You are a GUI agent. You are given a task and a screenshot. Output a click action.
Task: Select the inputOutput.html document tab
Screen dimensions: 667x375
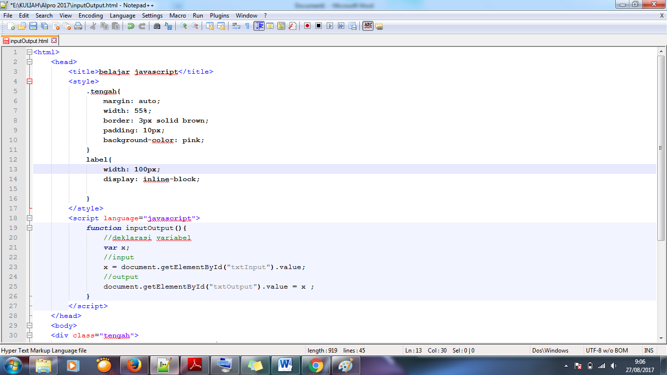pos(27,41)
